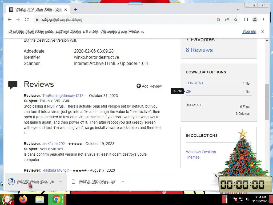Click the Reviews speech bubble icon
Viewport: 273px width, 205px height.
pyautogui.click(x=13, y=85)
